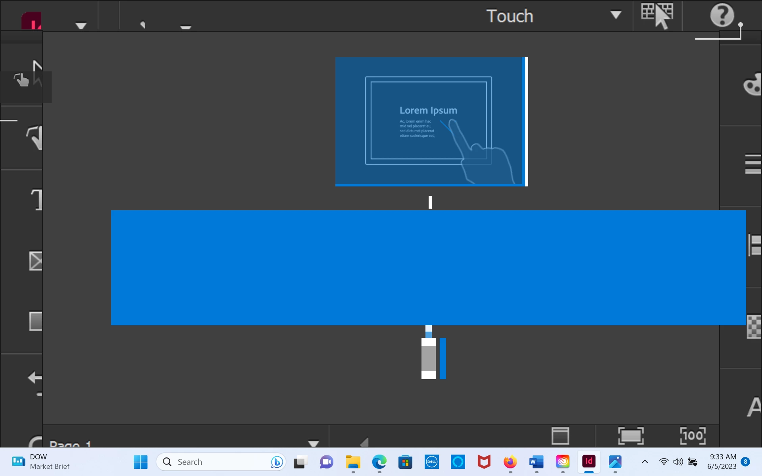
Task: Toggle the grid-cursor workspace switch button
Action: coord(657,15)
